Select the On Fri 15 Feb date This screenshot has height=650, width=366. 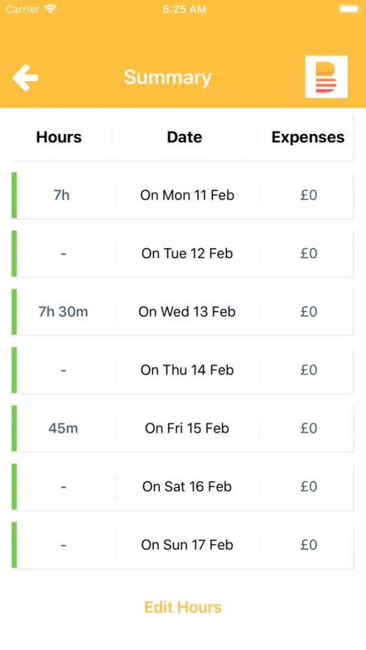pyautogui.click(x=187, y=428)
